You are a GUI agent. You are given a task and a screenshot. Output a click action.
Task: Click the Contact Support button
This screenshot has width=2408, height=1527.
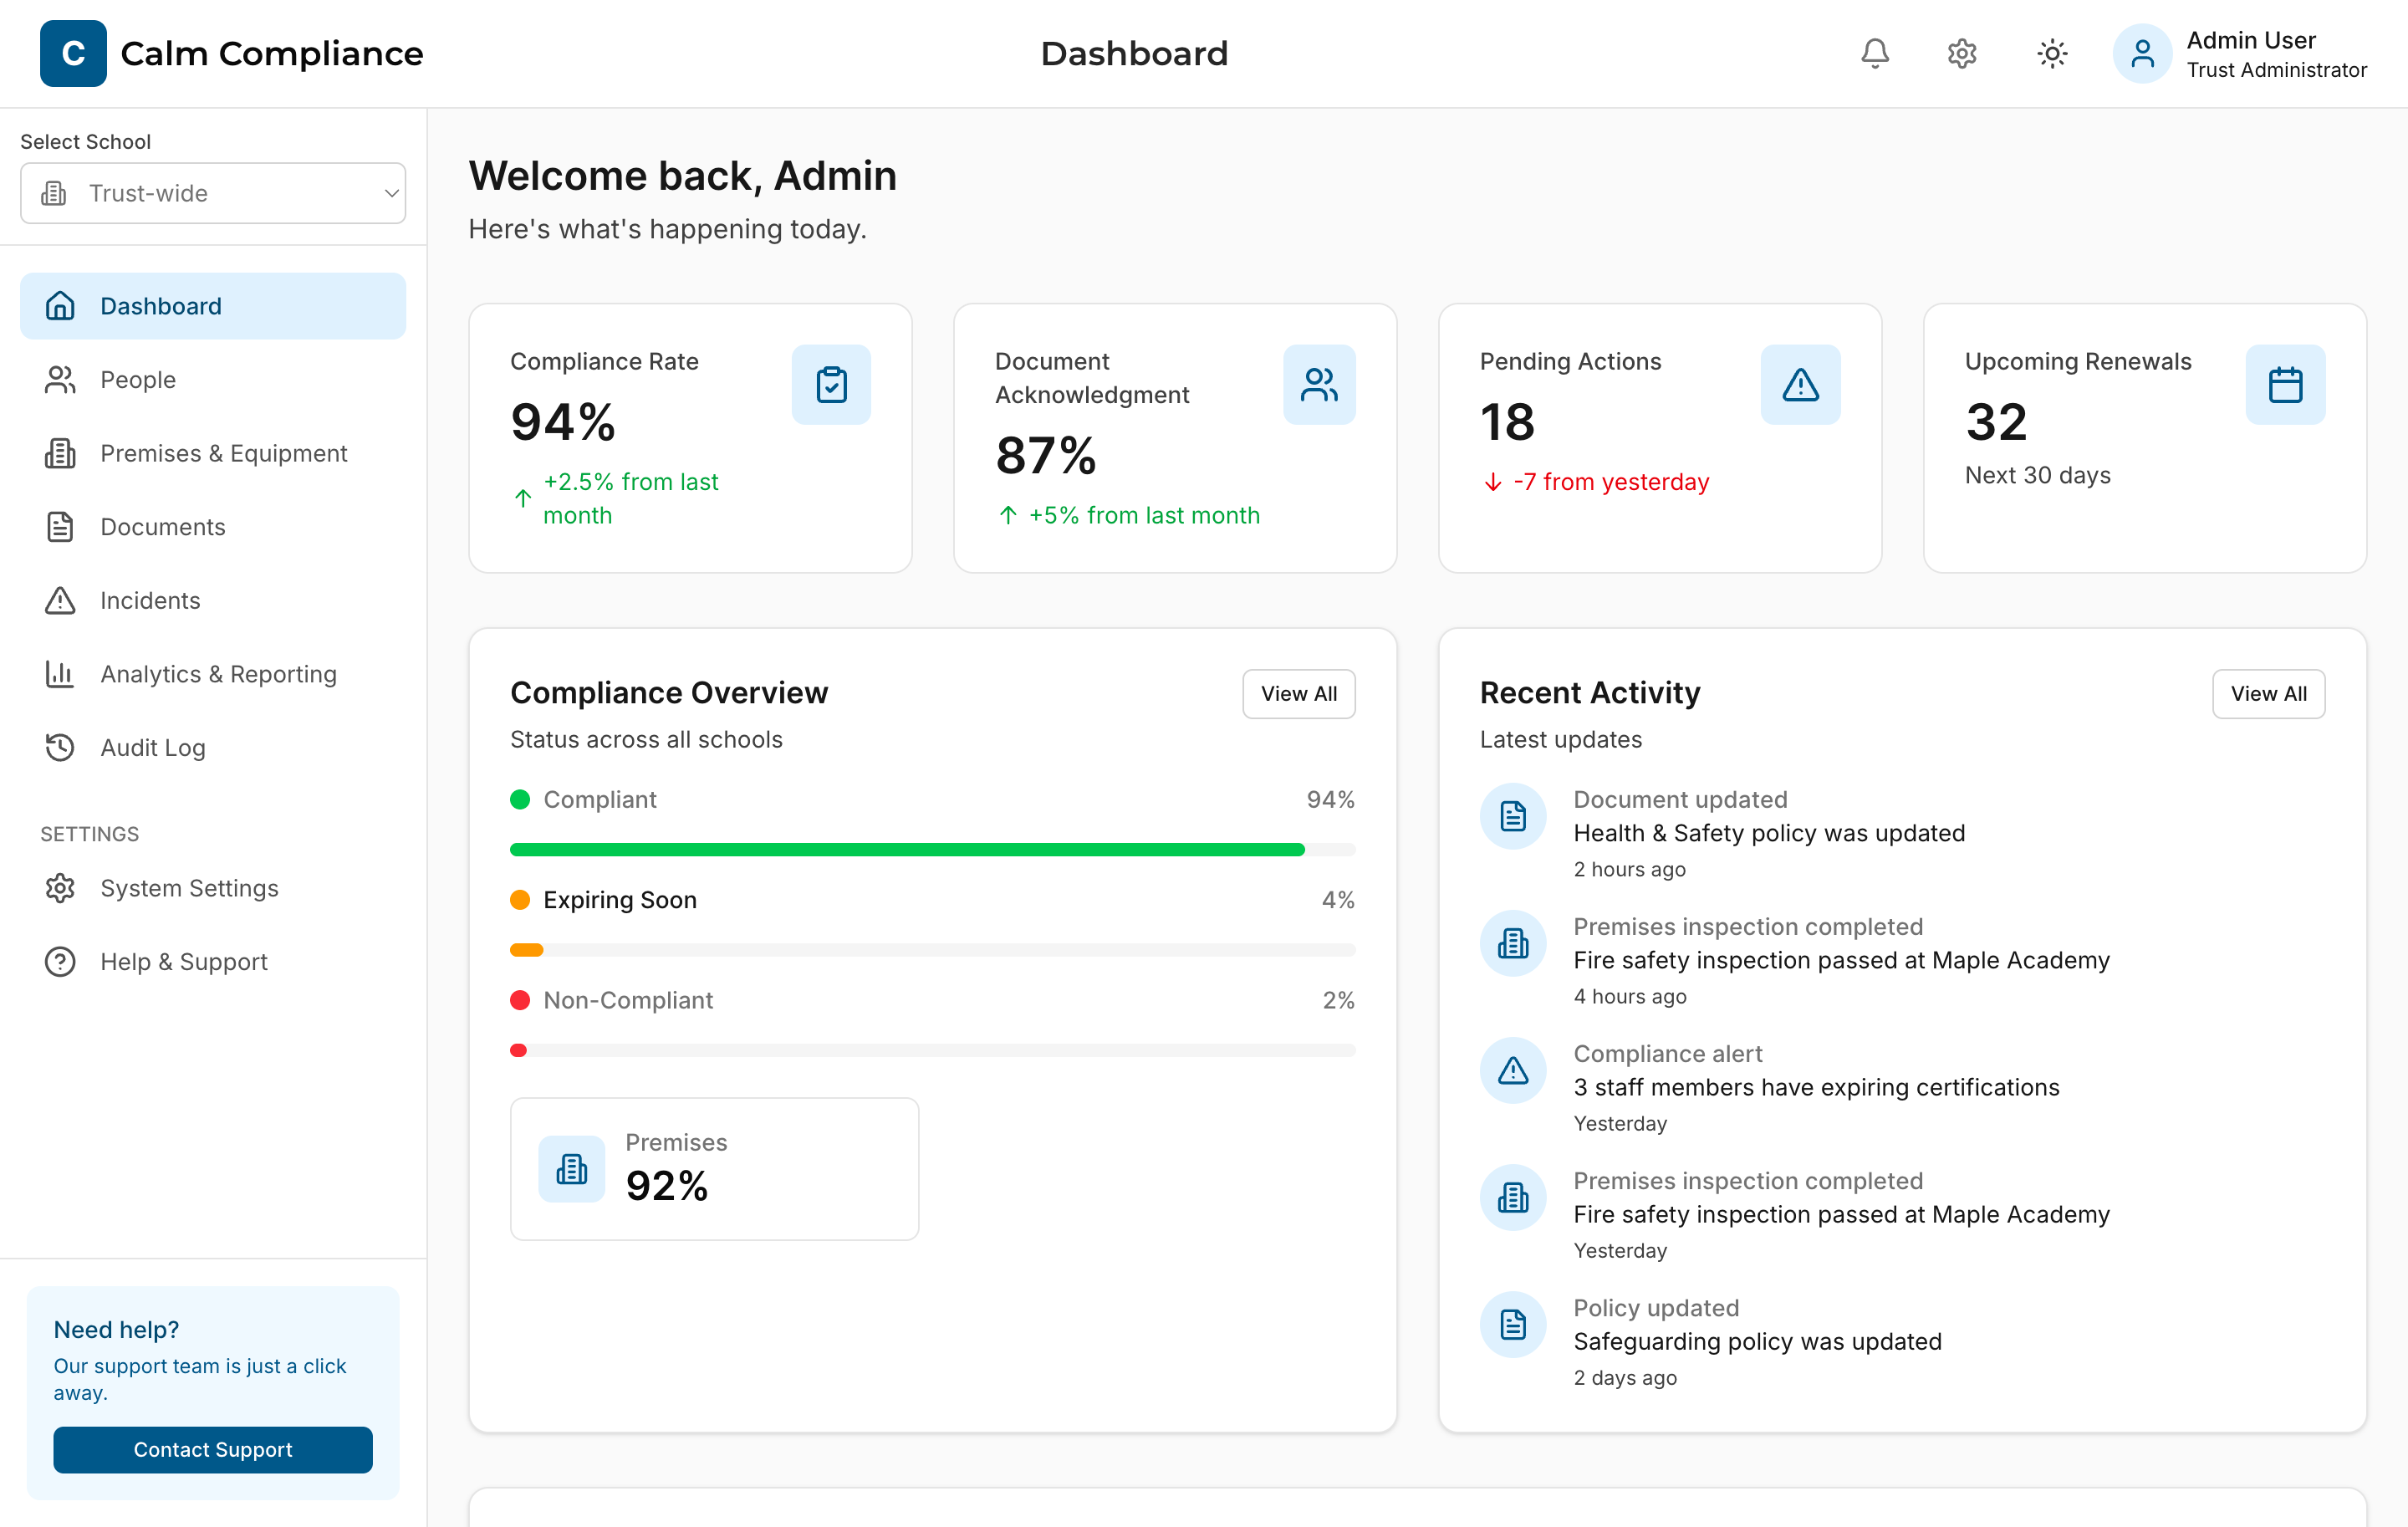pyautogui.click(x=213, y=1449)
